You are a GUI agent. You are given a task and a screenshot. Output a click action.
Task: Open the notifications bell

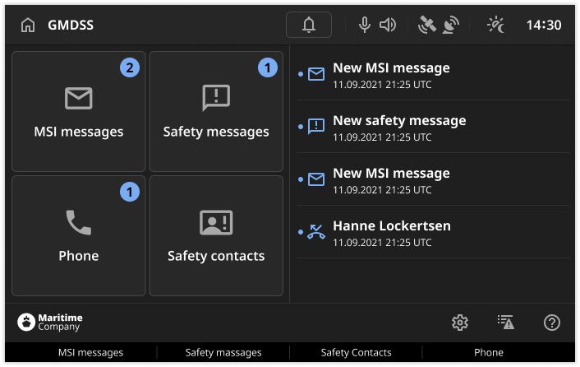point(309,26)
